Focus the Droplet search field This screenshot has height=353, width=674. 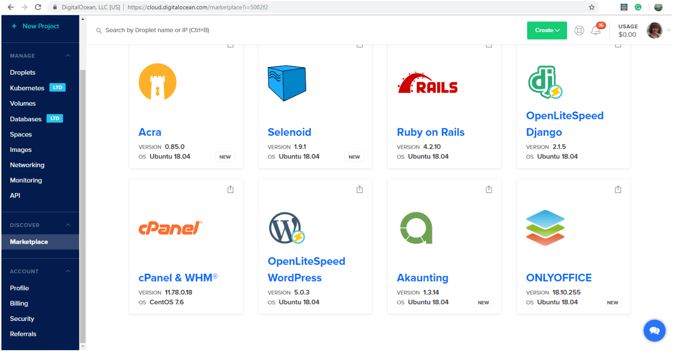click(x=157, y=30)
